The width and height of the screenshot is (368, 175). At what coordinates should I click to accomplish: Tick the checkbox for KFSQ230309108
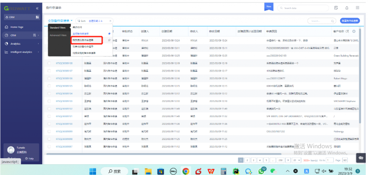49,63
